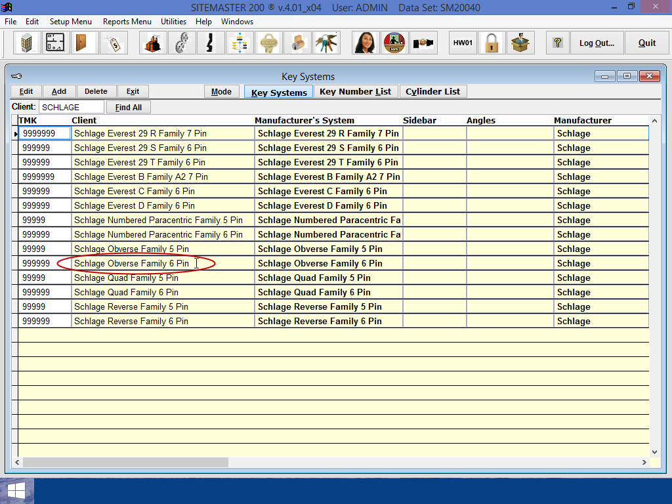Open the door icon in the toolbar
The height and width of the screenshot is (504, 672).
pos(85,43)
